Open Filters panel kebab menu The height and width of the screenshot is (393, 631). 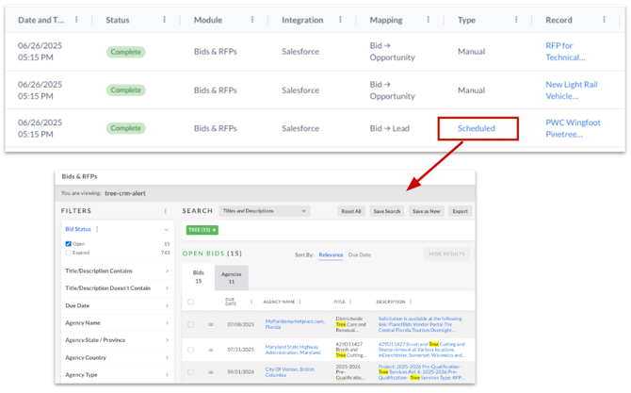tap(166, 211)
